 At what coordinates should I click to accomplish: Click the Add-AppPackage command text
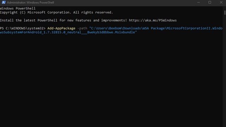click(61, 28)
